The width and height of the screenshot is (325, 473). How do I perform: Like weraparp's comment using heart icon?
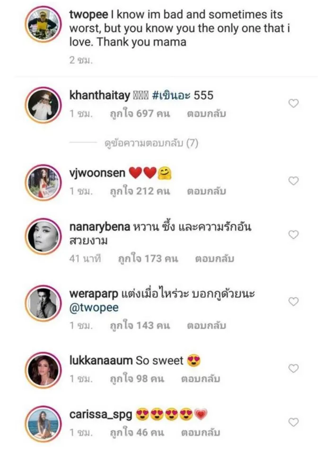[x=293, y=301]
